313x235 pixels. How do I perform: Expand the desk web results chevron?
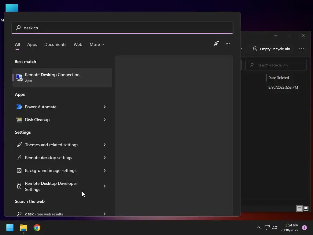coord(105,214)
